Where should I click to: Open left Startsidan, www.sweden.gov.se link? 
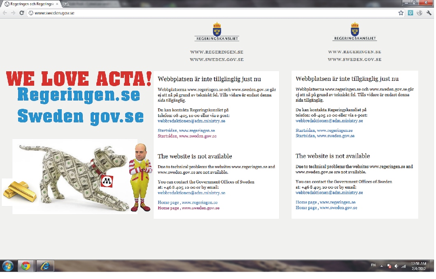tap(187, 136)
